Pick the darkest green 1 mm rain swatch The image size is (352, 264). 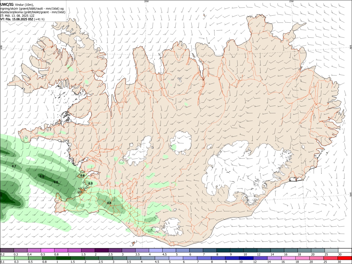[x=63, y=258]
